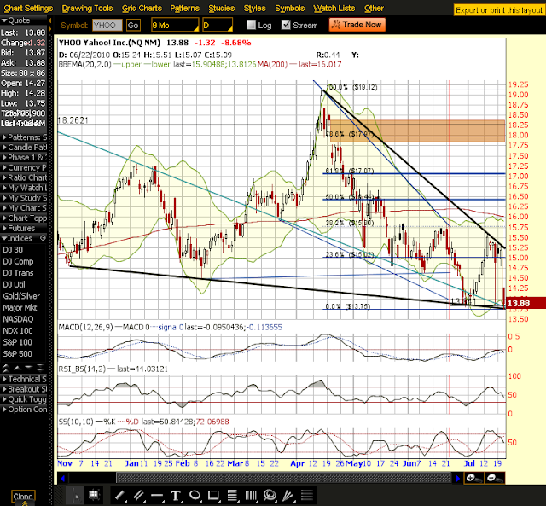Click the Go button
The height and width of the screenshot is (506, 546).
(x=133, y=25)
